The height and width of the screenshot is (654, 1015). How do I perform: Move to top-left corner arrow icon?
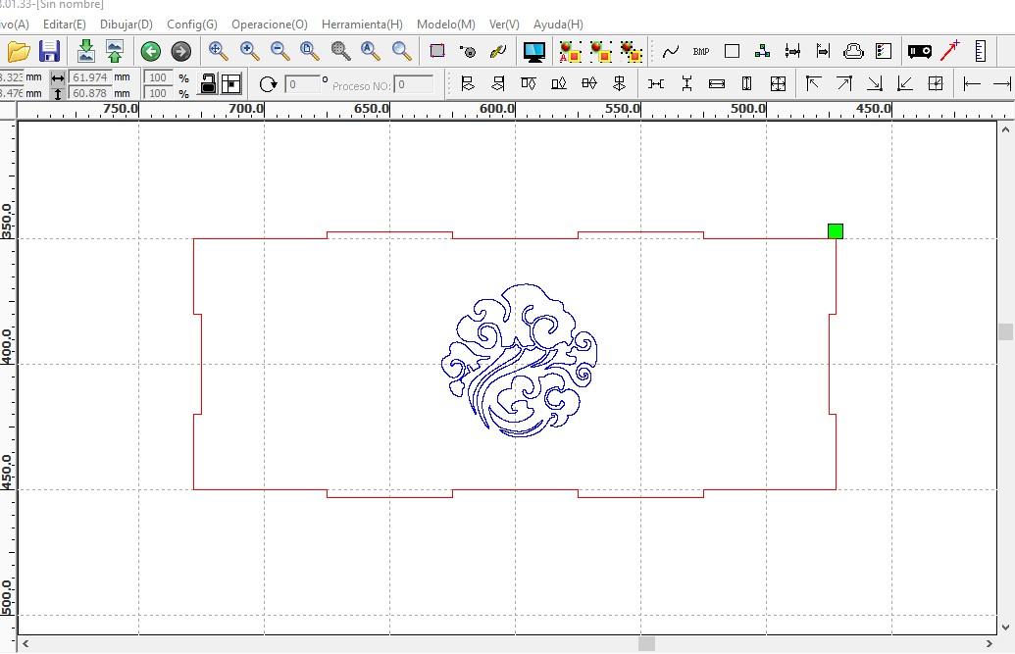(813, 83)
